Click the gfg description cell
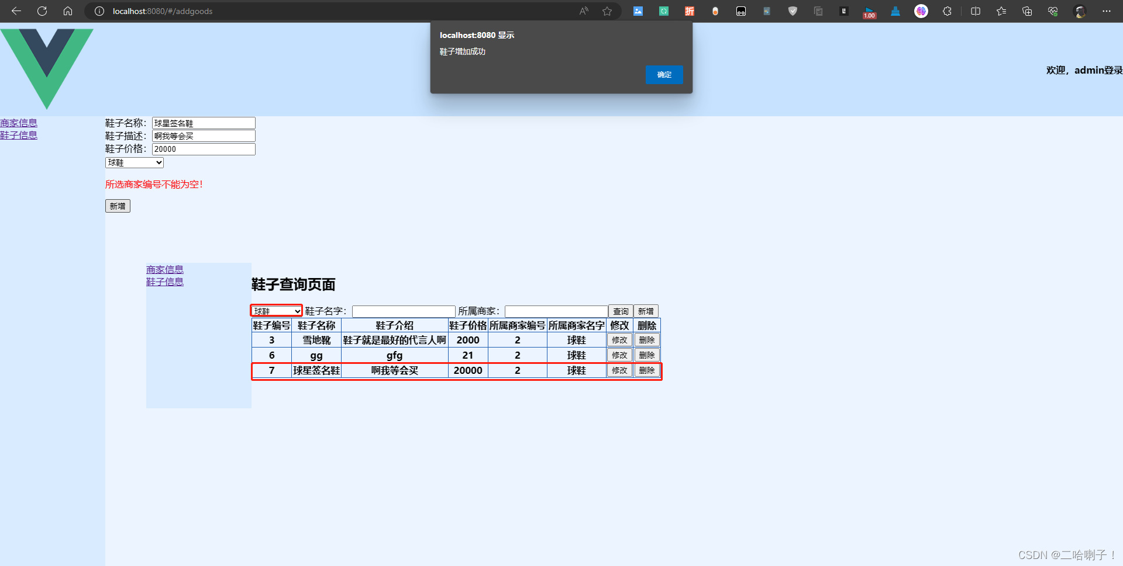The image size is (1123, 566). [x=395, y=355]
